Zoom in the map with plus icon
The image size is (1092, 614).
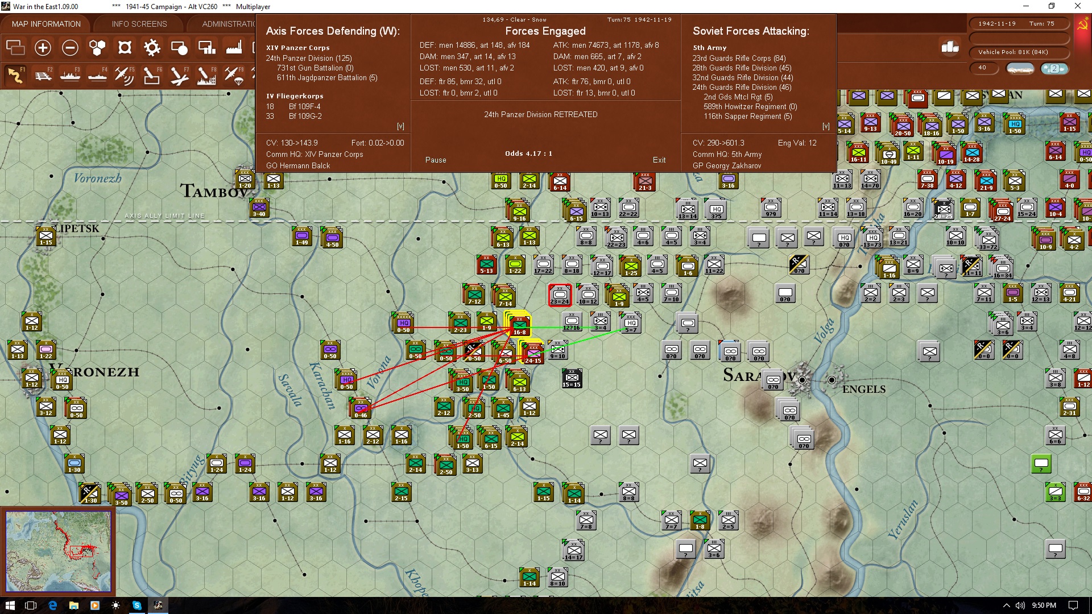[43, 48]
